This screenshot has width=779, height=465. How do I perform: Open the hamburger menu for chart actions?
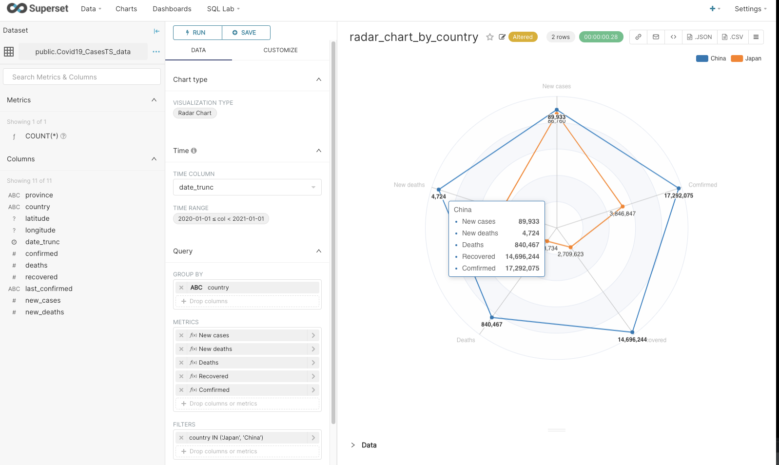[x=756, y=37]
